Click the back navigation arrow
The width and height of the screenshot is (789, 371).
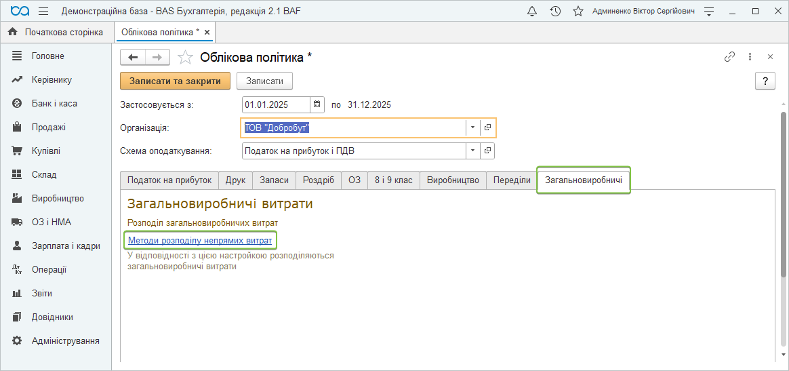point(133,57)
